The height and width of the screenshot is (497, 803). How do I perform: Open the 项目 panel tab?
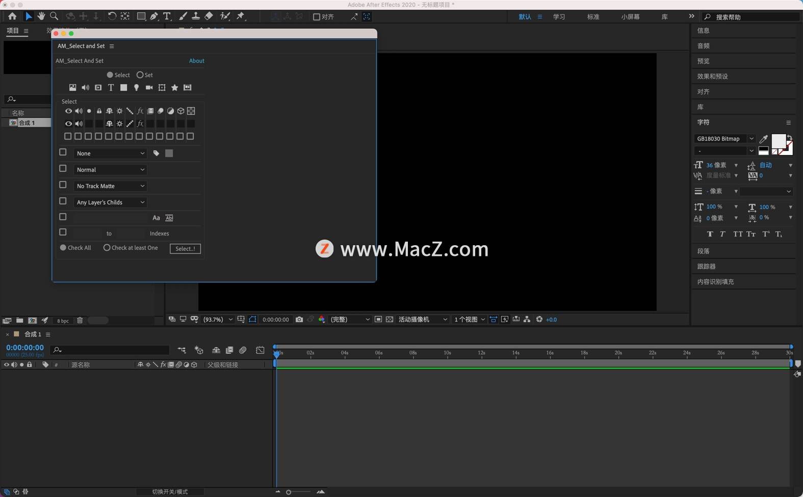click(13, 31)
